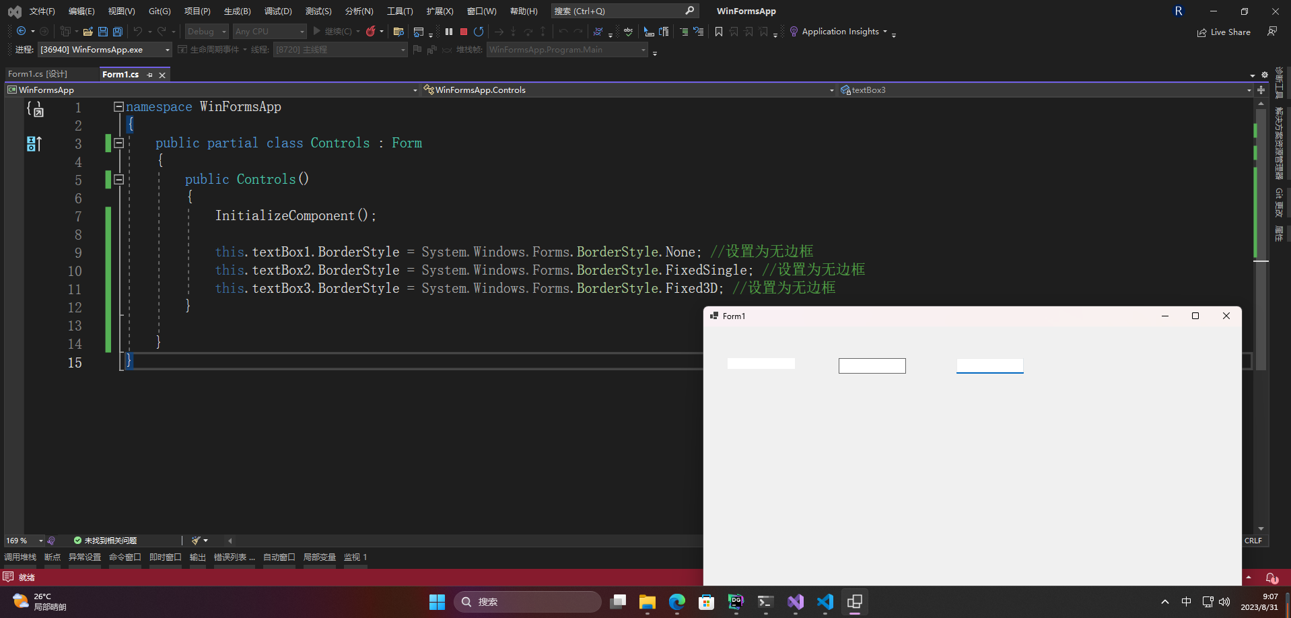Click the Undo arrow icon

coord(138,32)
